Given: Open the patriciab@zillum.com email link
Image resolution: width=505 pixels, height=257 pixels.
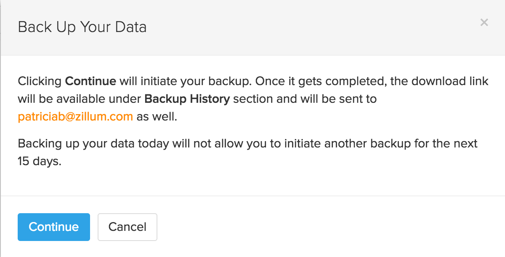Looking at the screenshot, I should [x=75, y=117].
